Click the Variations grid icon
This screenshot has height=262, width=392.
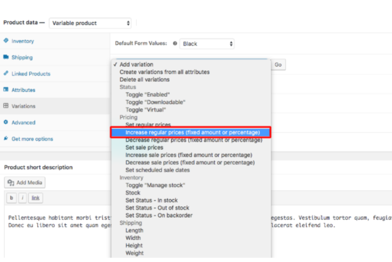pos(6,106)
